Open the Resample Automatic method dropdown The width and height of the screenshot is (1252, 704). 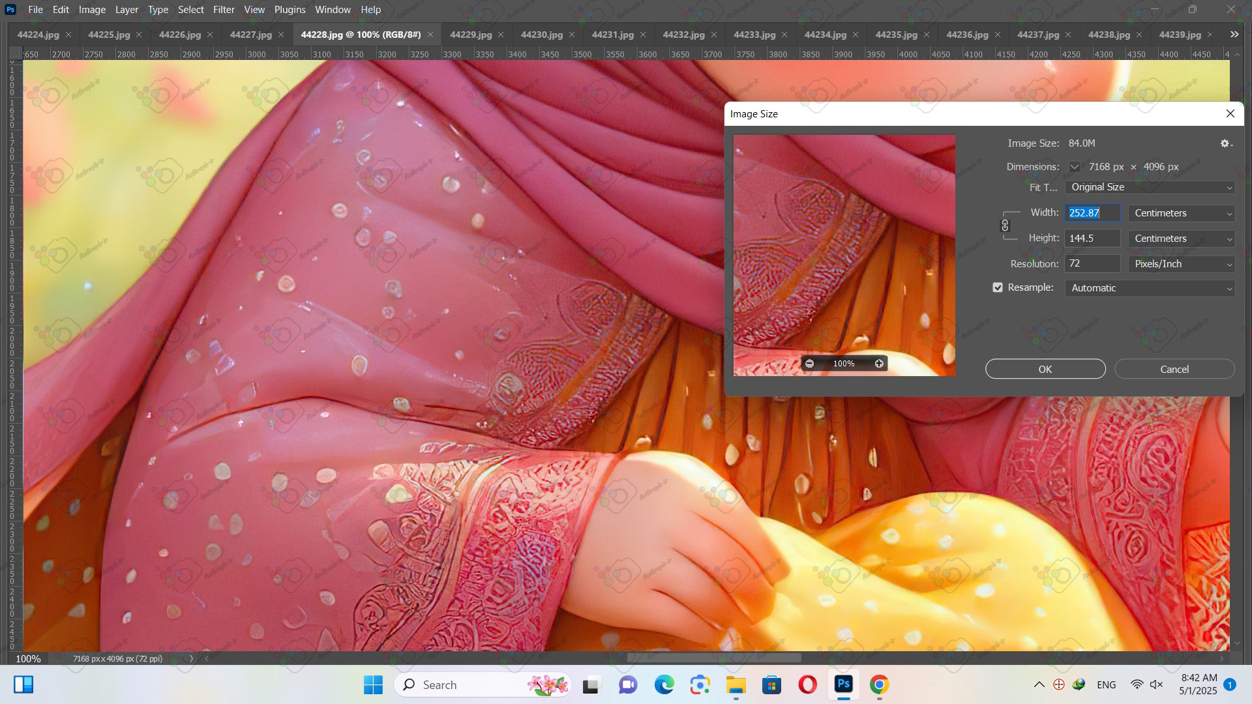1150,288
